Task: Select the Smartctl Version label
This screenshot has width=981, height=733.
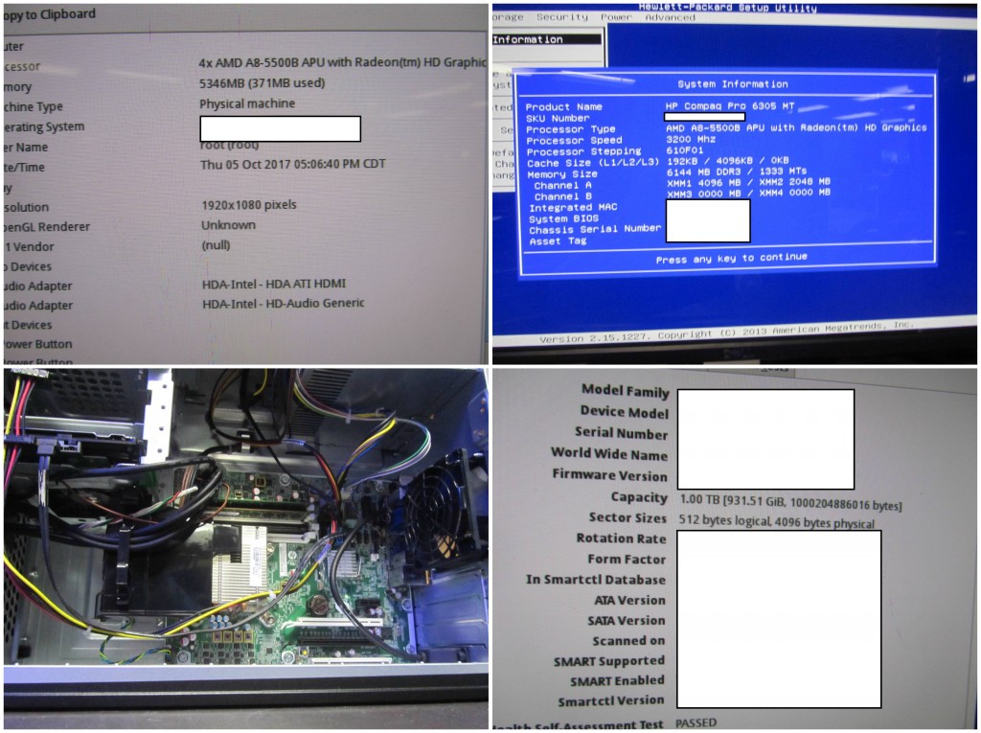Action: click(610, 701)
